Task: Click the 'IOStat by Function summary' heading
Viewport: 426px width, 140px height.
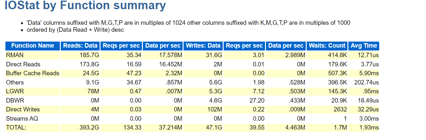Action: tap(85, 6)
